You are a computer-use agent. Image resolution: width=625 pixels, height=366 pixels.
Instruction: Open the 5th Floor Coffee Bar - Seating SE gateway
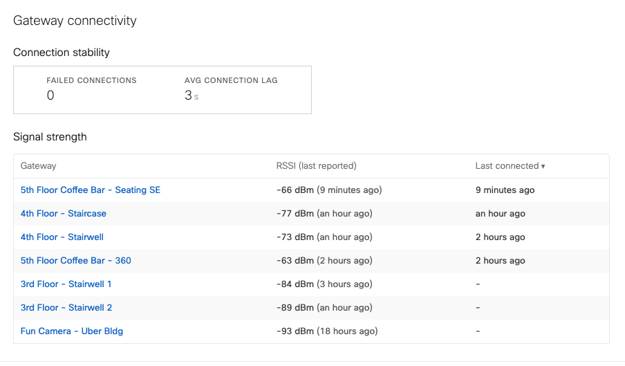coord(90,190)
